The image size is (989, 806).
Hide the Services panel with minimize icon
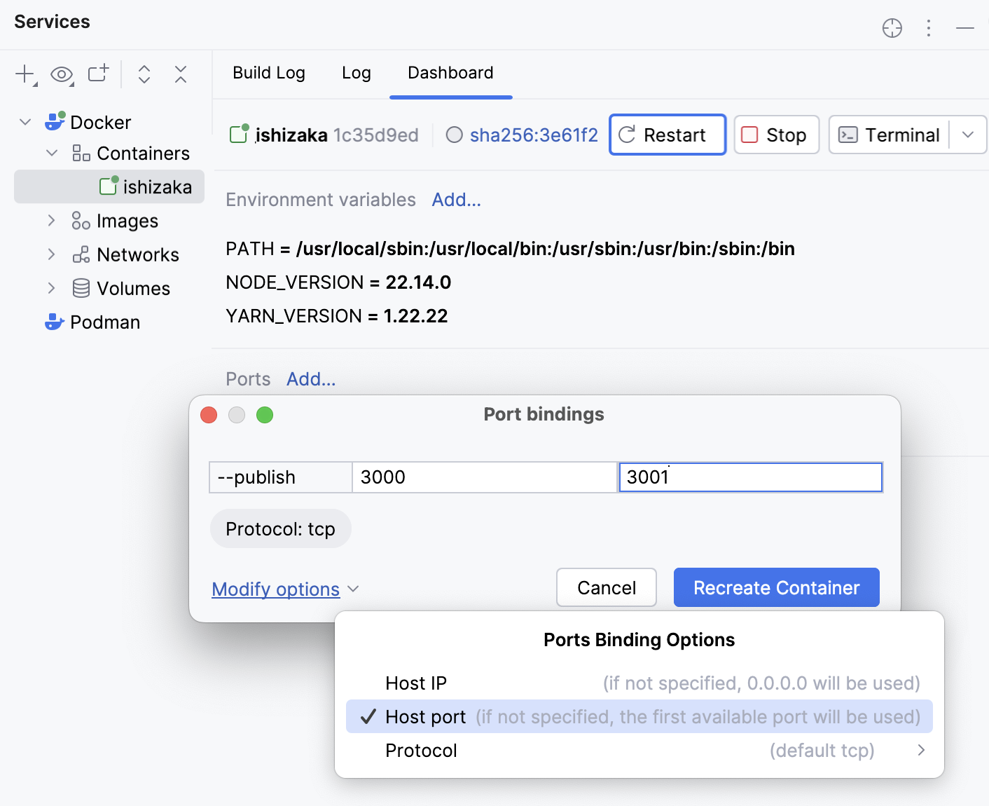pos(965,28)
